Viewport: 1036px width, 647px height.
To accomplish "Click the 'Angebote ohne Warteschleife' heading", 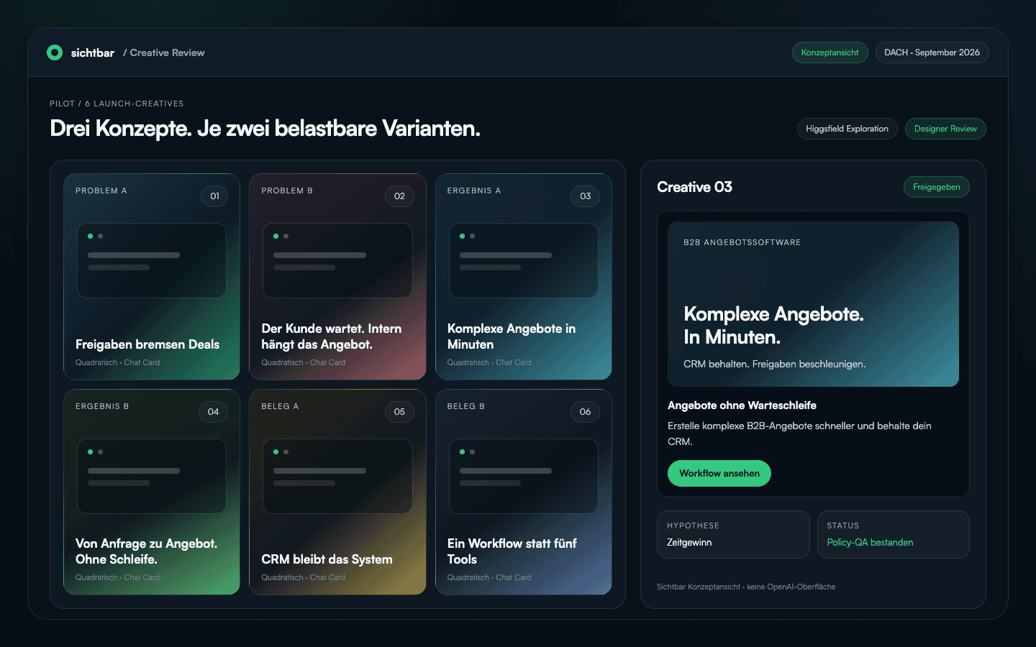I will coord(742,405).
